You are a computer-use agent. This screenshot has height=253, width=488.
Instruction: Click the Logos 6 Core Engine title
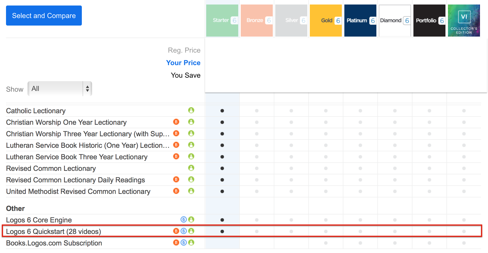tap(39, 220)
